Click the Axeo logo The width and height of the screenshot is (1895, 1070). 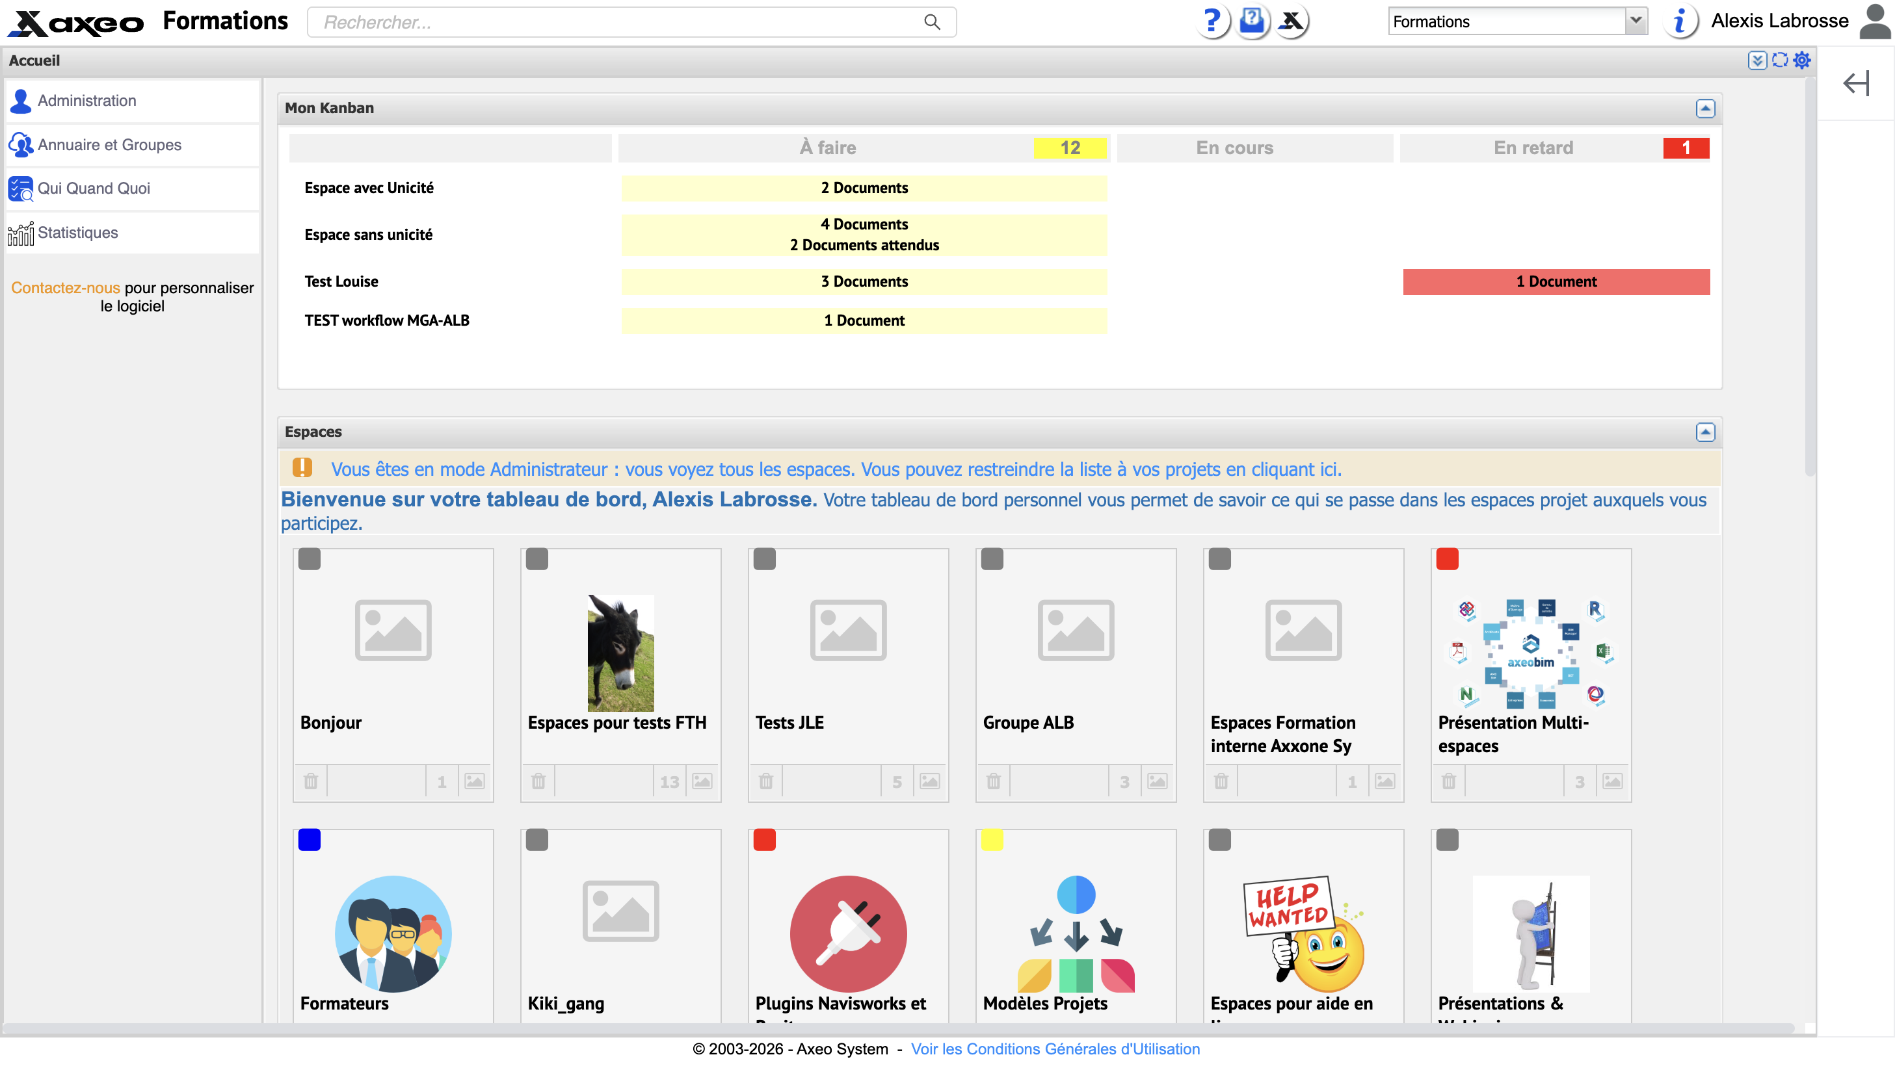pyautogui.click(x=76, y=23)
